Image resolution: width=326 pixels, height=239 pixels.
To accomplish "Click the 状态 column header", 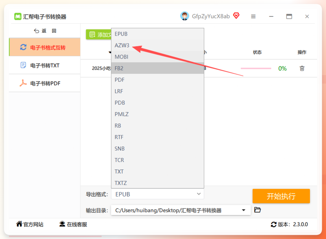I will click(x=257, y=52).
